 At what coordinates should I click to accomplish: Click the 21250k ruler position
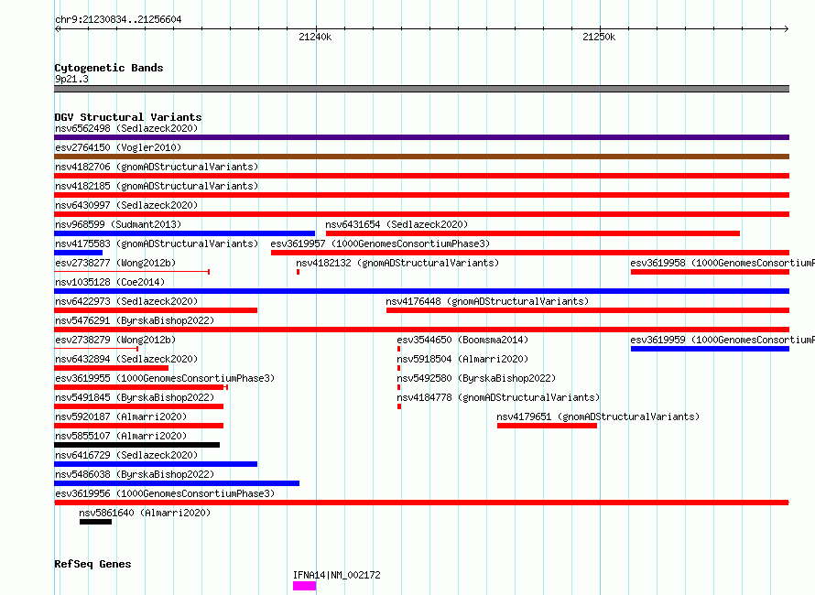[x=599, y=37]
